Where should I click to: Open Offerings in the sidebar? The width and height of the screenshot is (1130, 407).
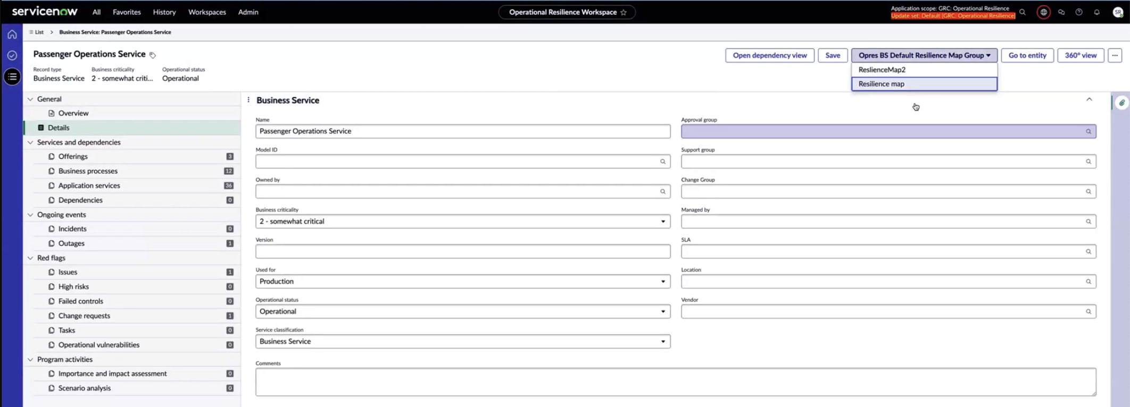click(73, 157)
